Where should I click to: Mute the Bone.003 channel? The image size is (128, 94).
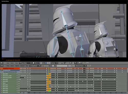[x=17, y=79]
